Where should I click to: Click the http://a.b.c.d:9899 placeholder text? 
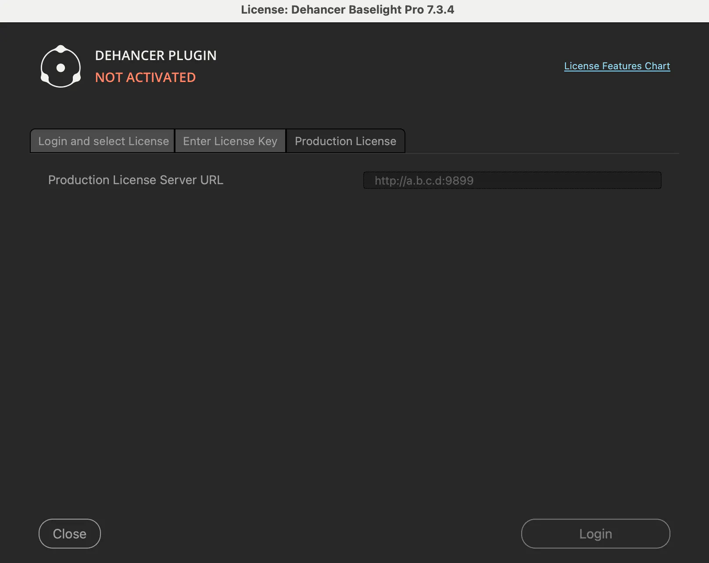[x=424, y=181]
